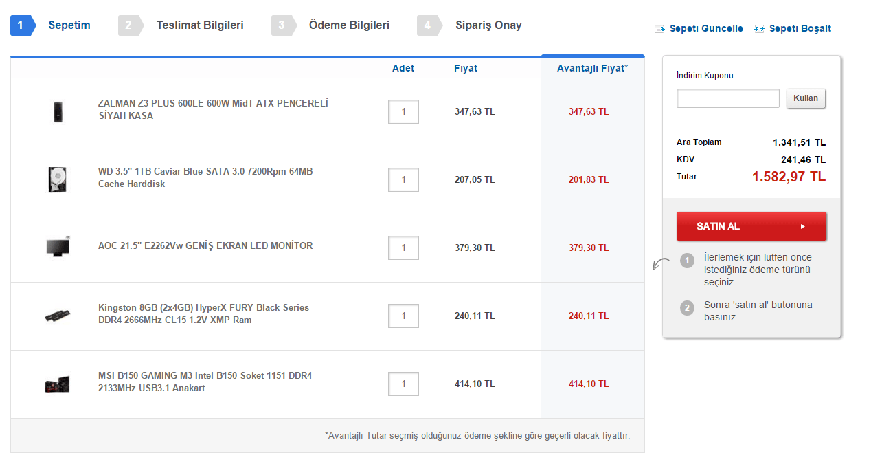Apply coupon with Kullan button
The height and width of the screenshot is (462, 871).
coord(806,98)
